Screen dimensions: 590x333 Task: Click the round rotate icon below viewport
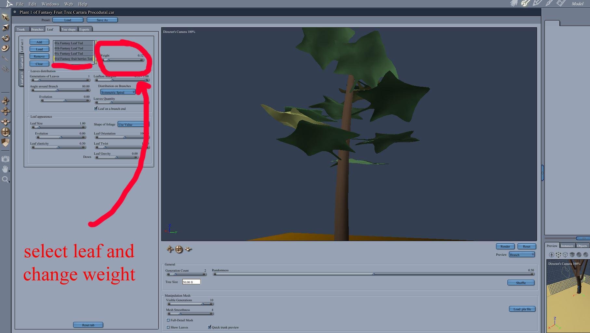(x=179, y=249)
